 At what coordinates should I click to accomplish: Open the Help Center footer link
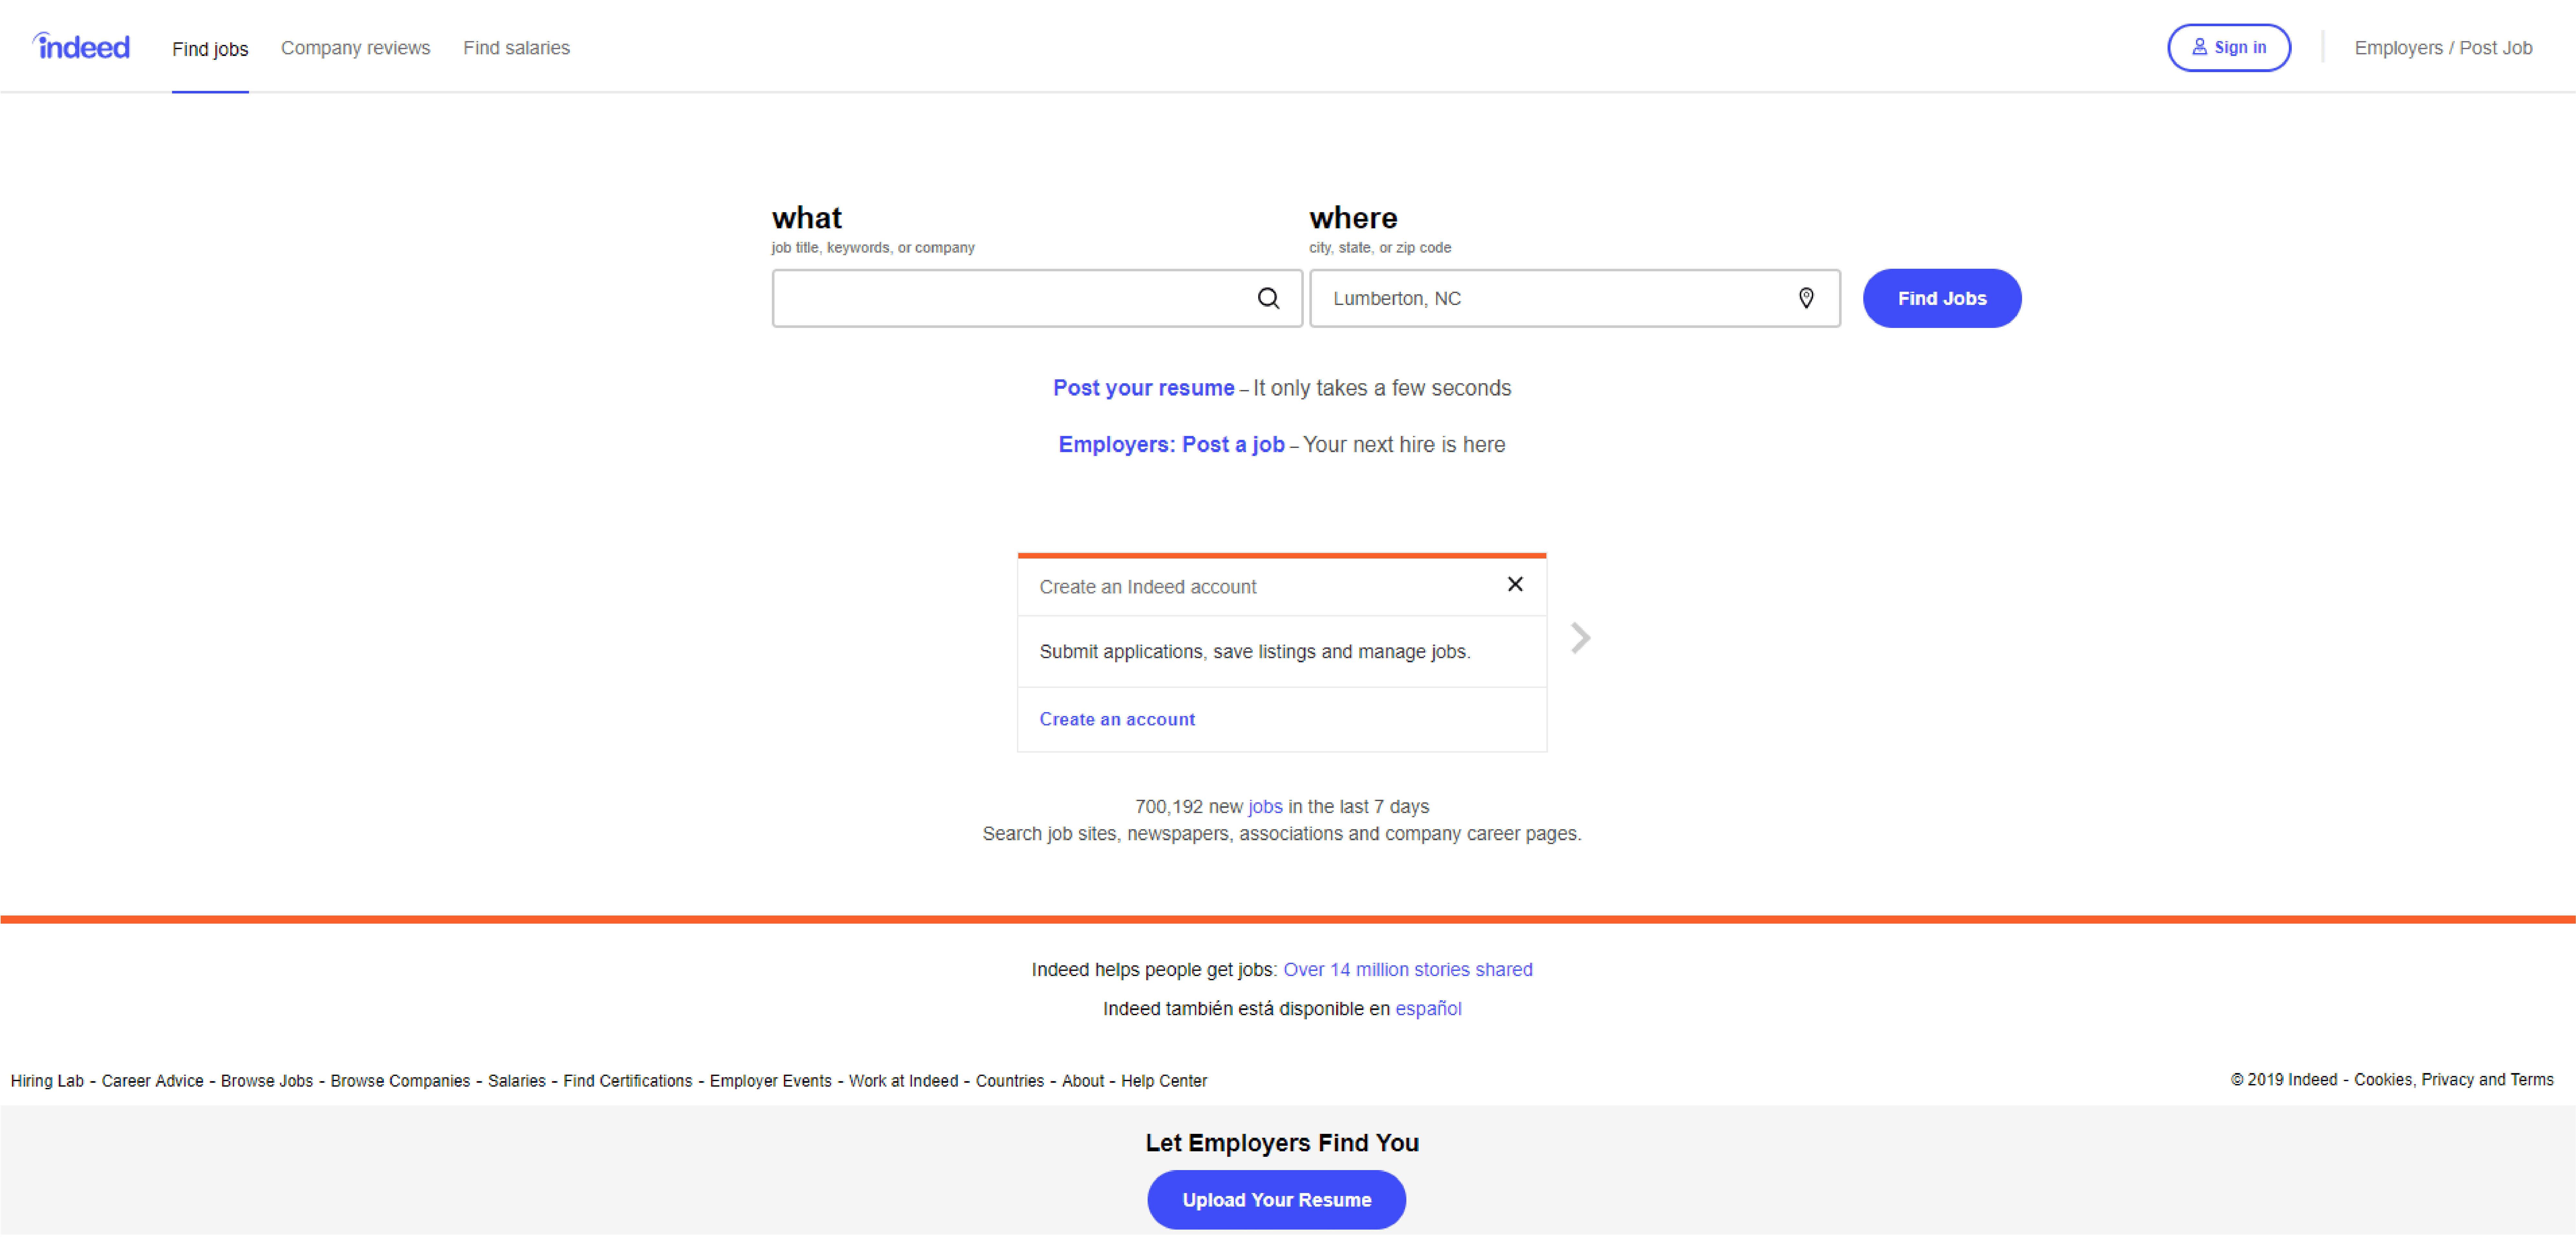tap(1164, 1081)
